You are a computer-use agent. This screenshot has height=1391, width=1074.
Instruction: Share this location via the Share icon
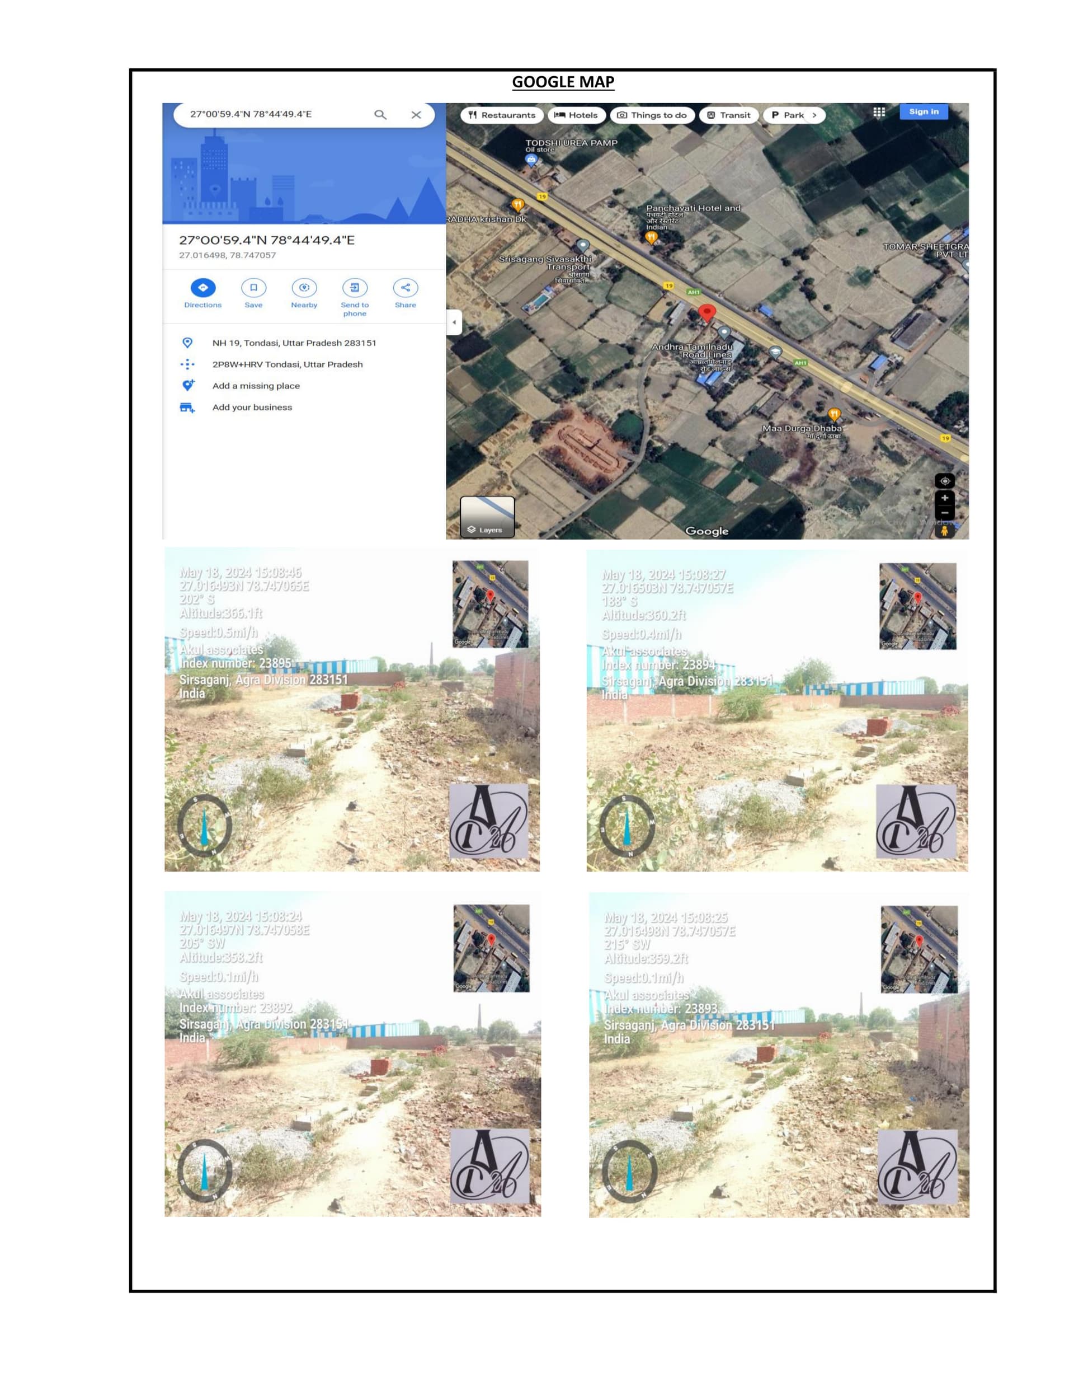click(x=406, y=288)
